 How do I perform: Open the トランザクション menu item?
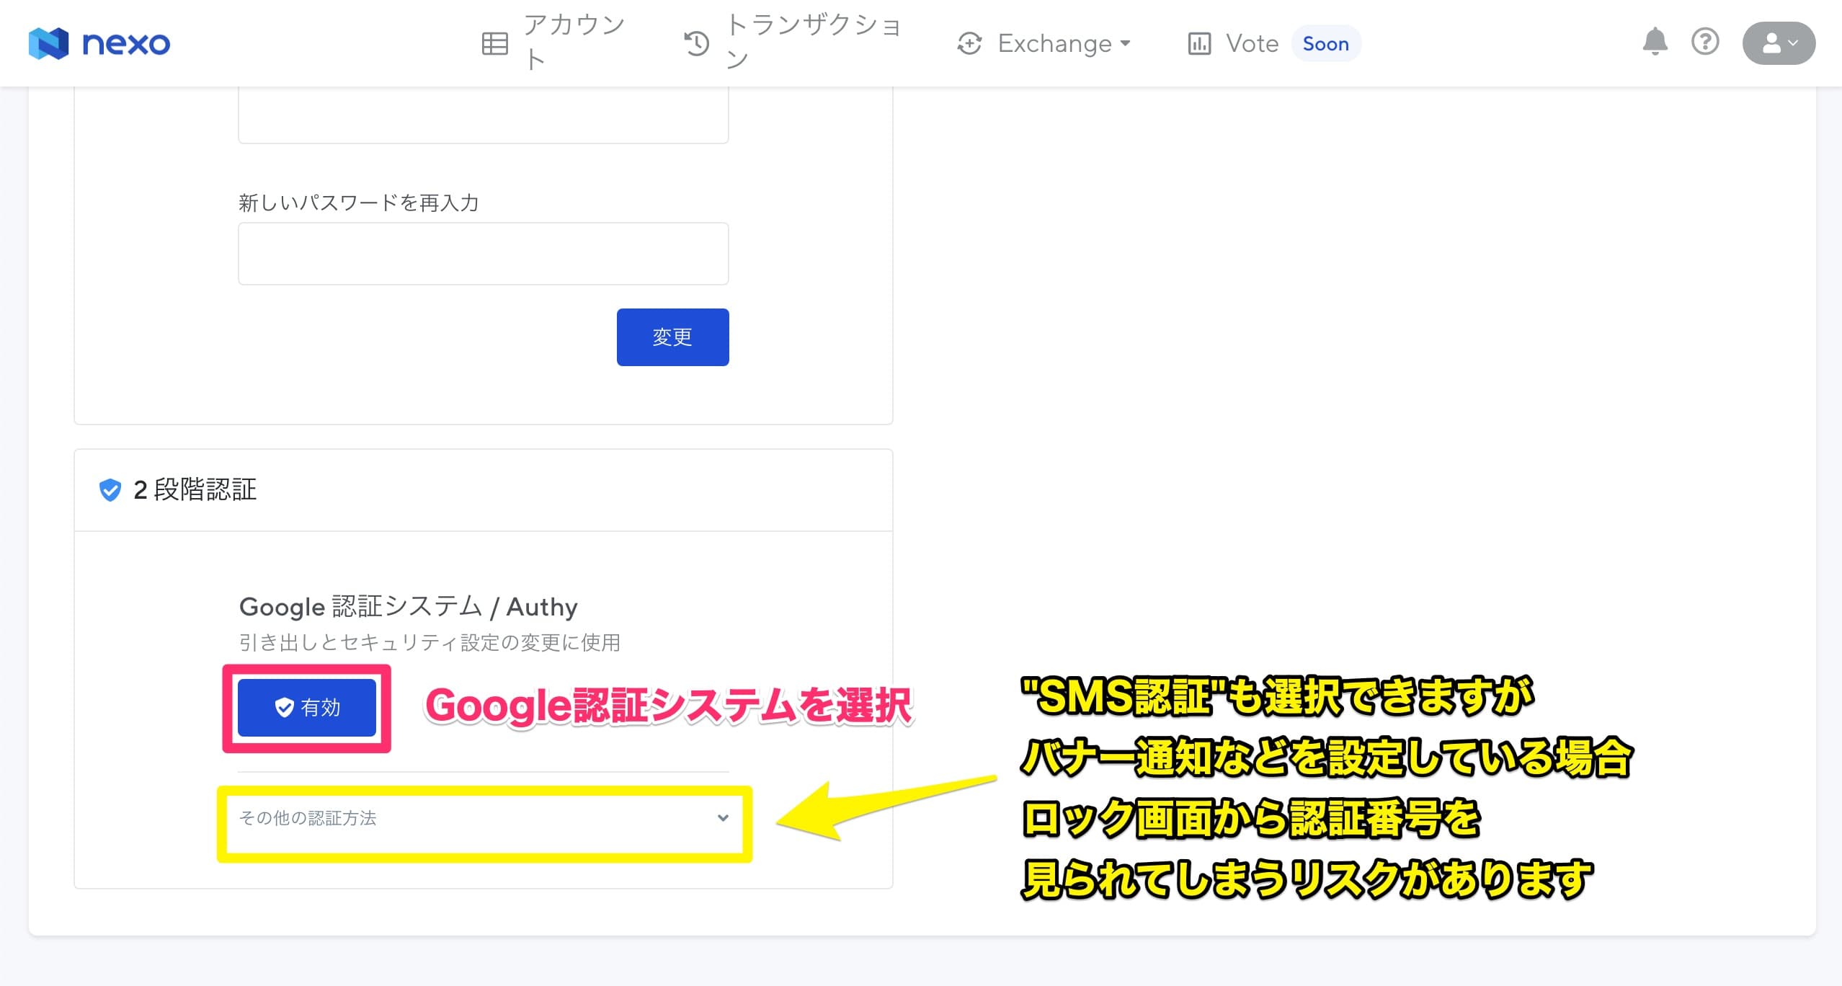point(793,43)
